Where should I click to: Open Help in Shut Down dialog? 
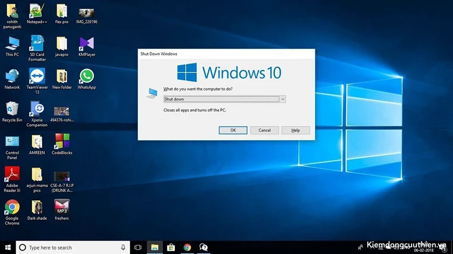pos(296,130)
